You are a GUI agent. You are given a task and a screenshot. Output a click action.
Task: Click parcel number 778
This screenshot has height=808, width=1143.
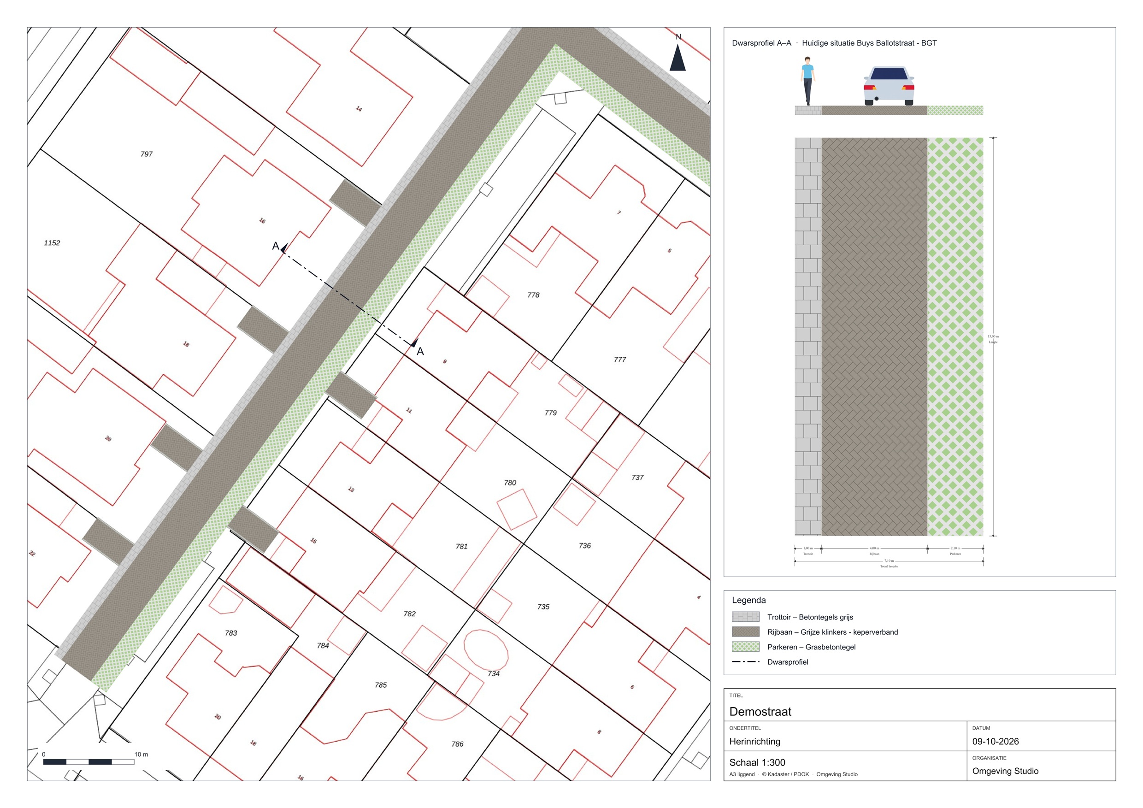click(x=533, y=295)
